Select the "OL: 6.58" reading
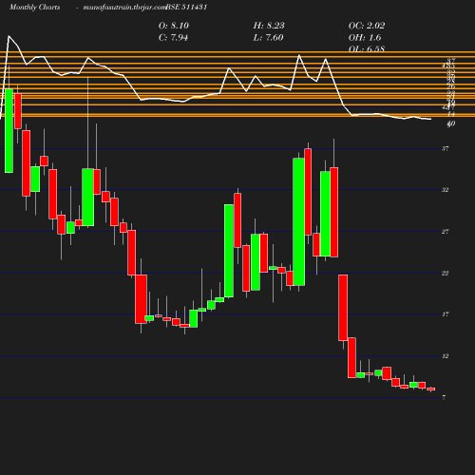 tap(367, 49)
